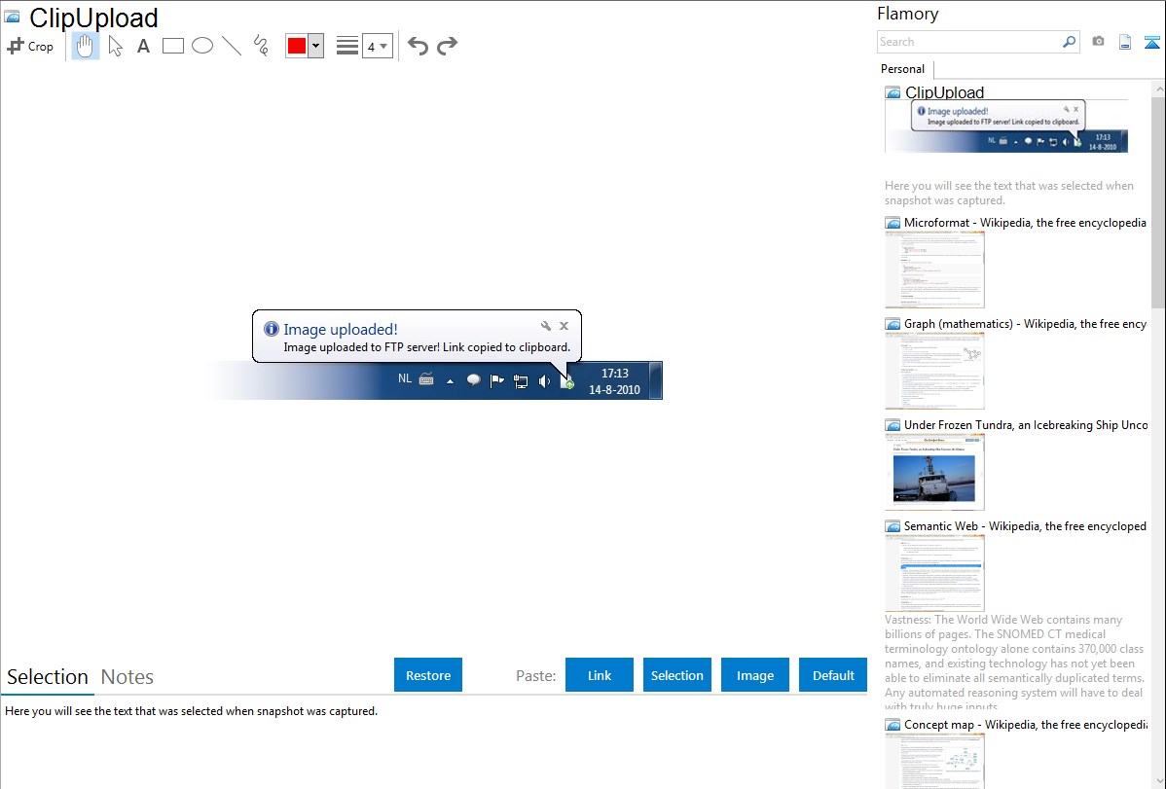Pick the rectangle shape tool

click(x=172, y=46)
